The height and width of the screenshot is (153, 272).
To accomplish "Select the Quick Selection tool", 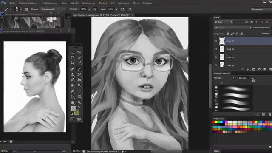I will coord(79,57).
